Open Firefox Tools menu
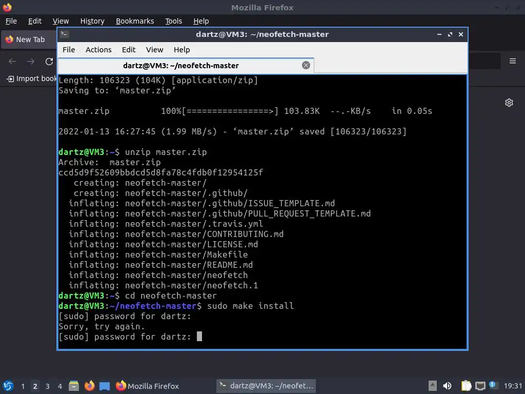525x394 pixels. [173, 21]
